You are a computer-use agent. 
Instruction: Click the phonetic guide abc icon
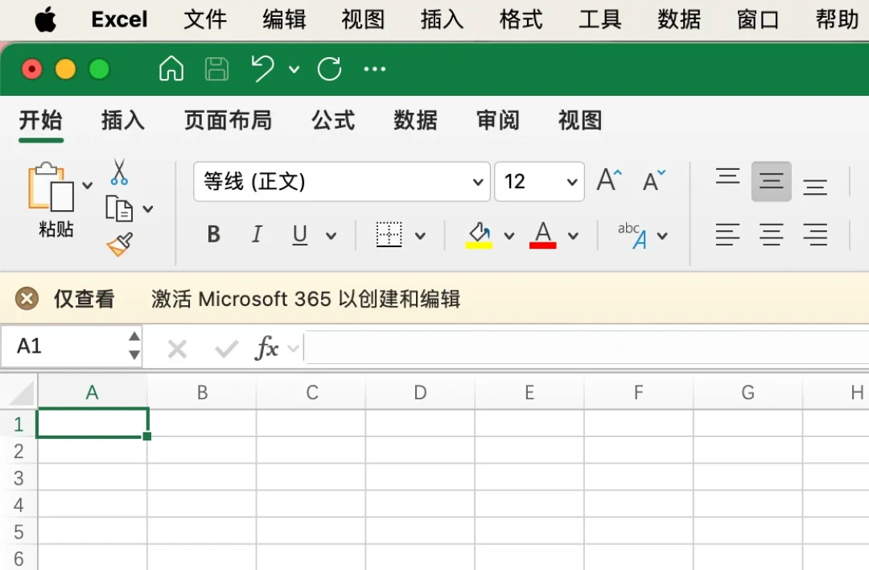(632, 235)
